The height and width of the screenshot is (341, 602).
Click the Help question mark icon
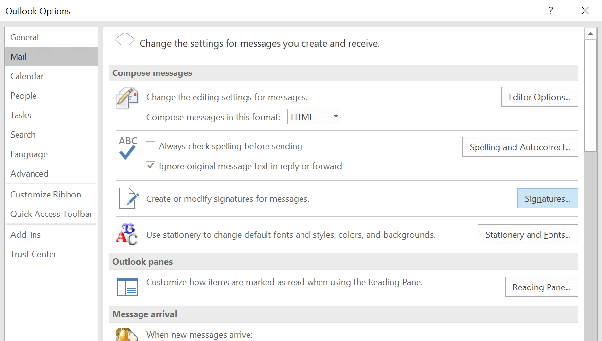[551, 11]
